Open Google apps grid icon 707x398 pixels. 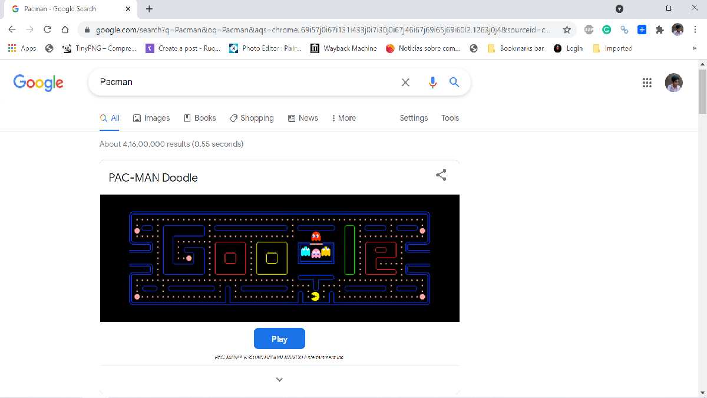[647, 83]
